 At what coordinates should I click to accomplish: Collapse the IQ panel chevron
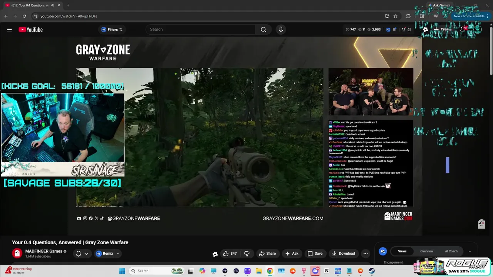point(470,251)
